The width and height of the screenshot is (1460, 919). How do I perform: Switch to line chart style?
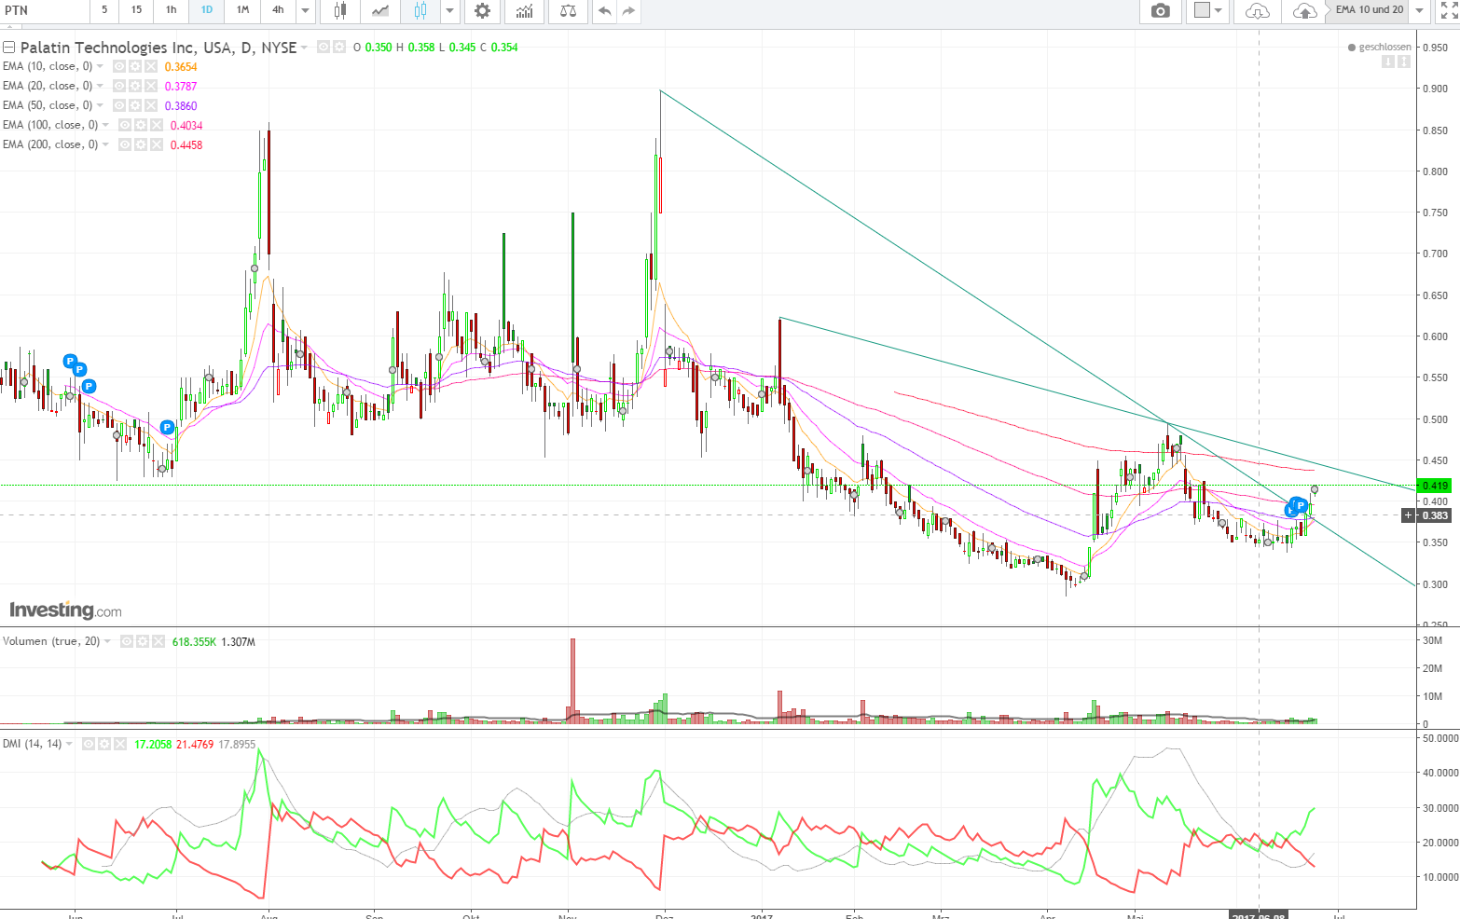coord(380,10)
